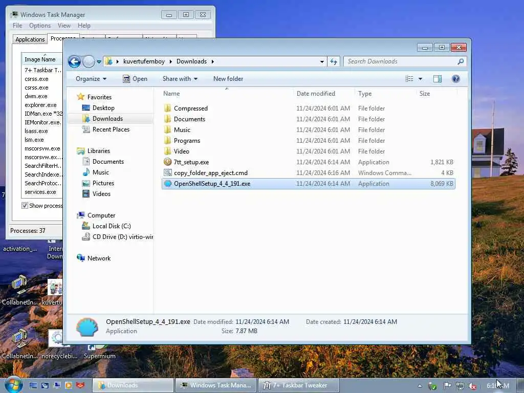Open Recent Places in sidebar
Screen dimensions: 524x393
click(111, 129)
